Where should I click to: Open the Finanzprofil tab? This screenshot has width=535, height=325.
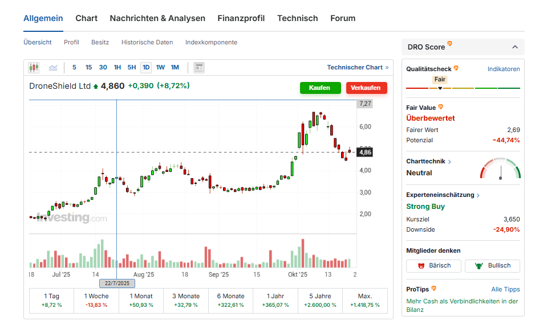(x=241, y=18)
